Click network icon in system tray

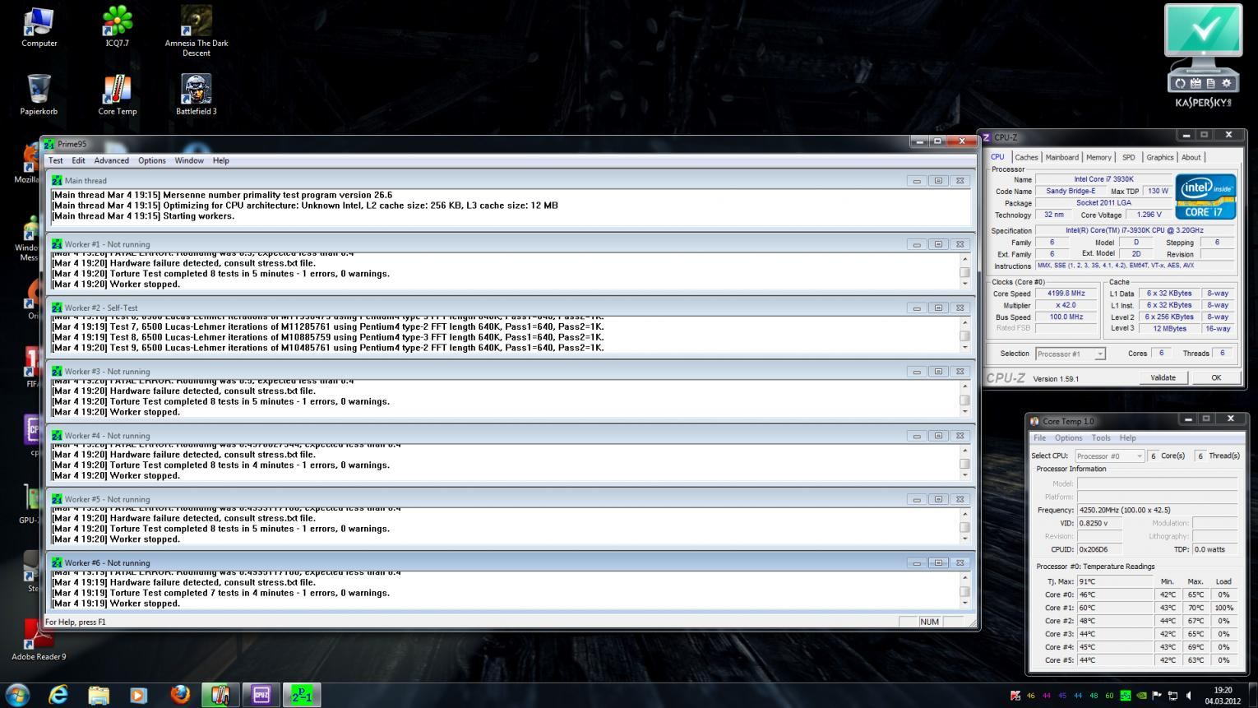click(x=1172, y=696)
